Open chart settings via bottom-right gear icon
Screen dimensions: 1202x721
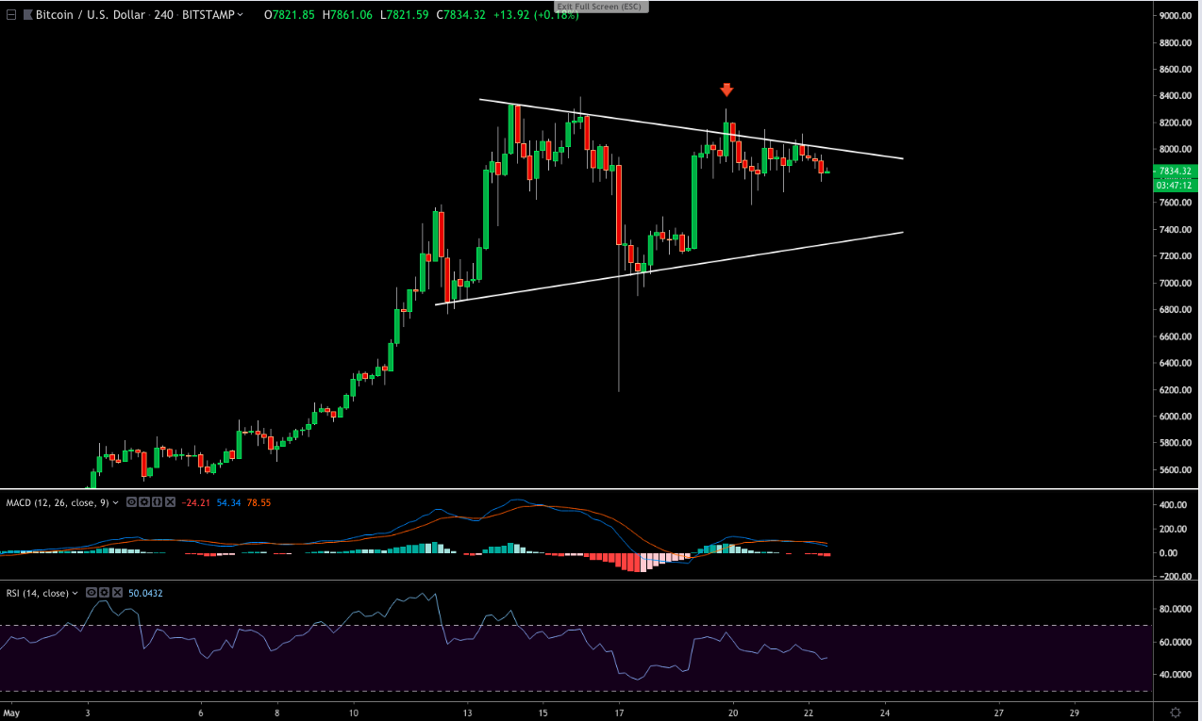[x=1176, y=713]
